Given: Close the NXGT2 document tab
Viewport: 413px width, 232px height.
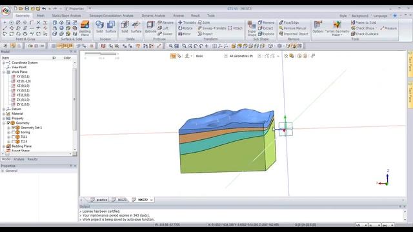Looking at the screenshot, I should [x=152, y=200].
